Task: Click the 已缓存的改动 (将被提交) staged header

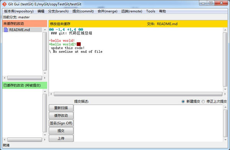Action: click(x=25, y=85)
